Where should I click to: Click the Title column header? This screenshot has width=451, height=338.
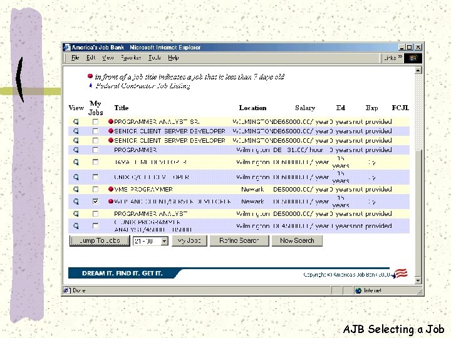point(122,108)
